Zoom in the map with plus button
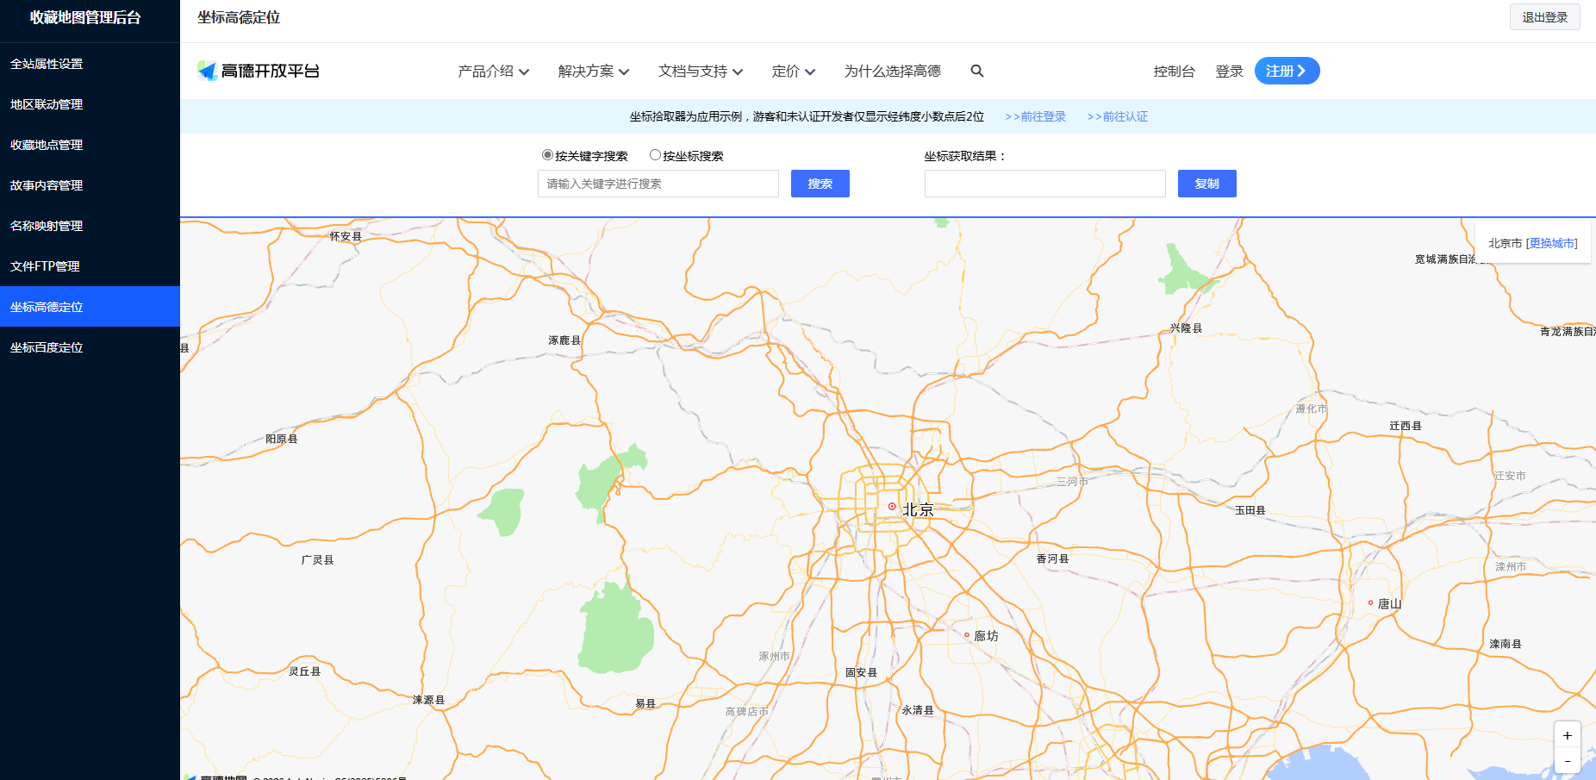 point(1568,735)
